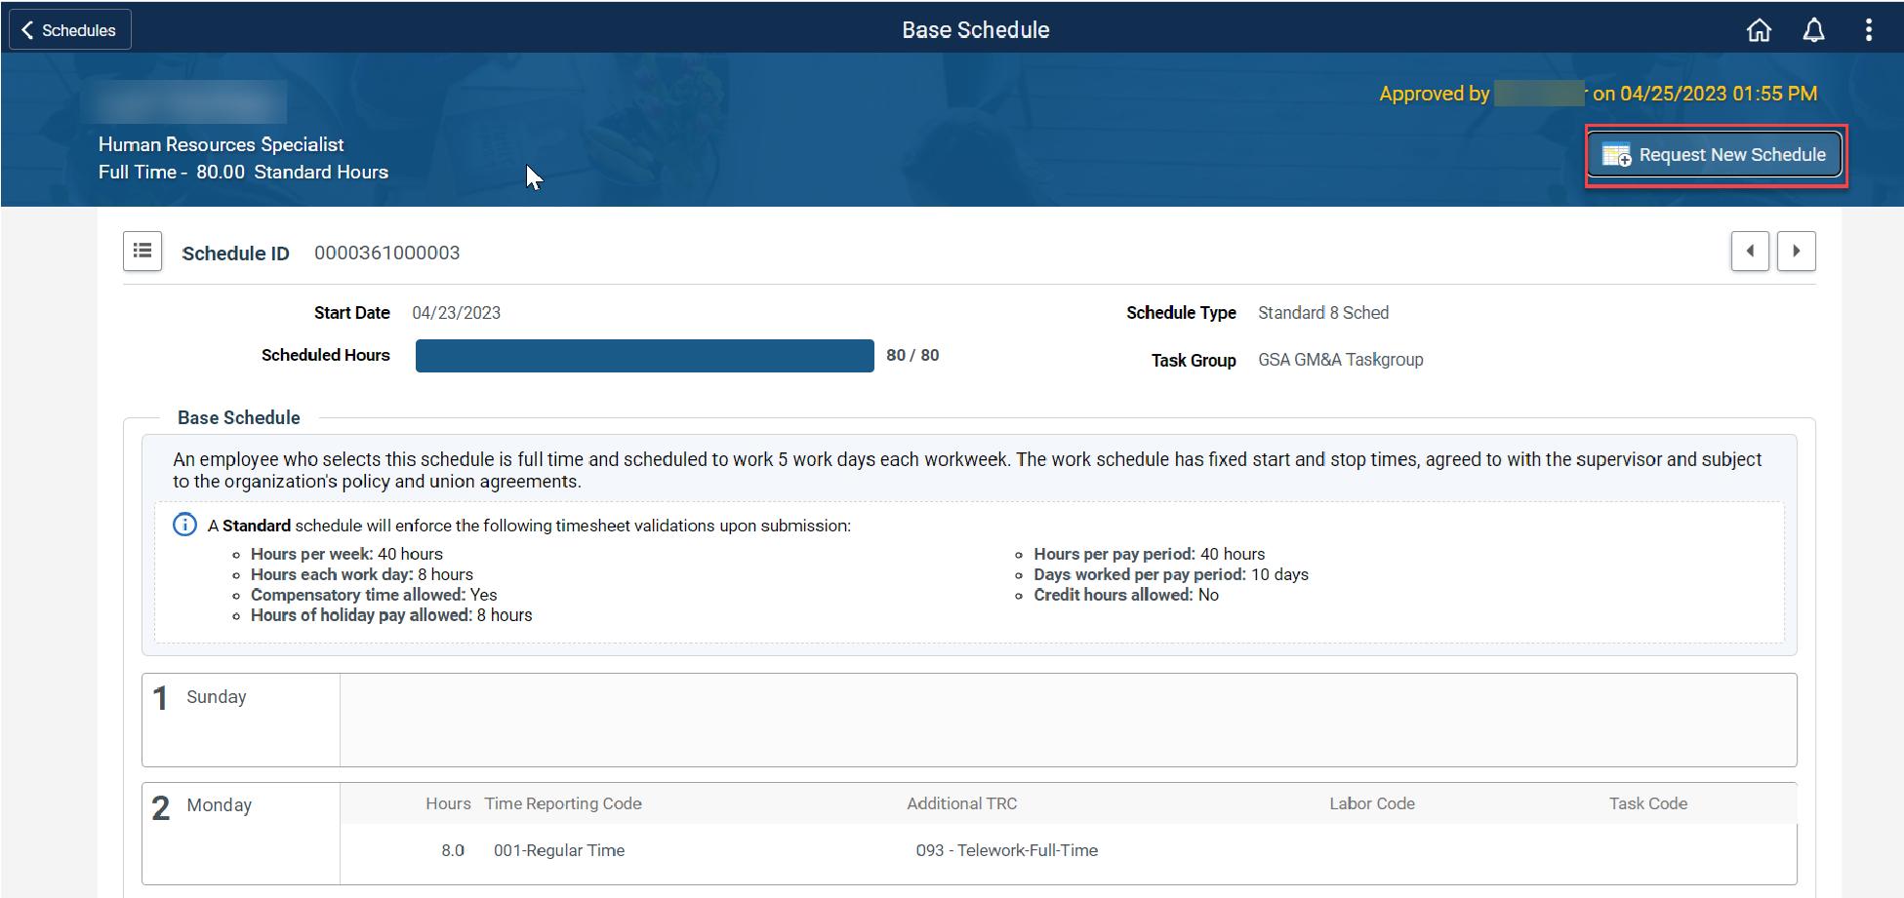Collapse the Base Schedule section

coord(238,417)
